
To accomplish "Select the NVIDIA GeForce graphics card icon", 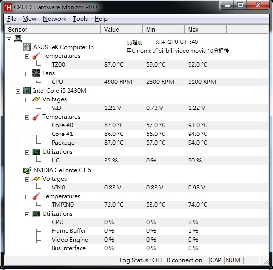I will pos(27,170).
